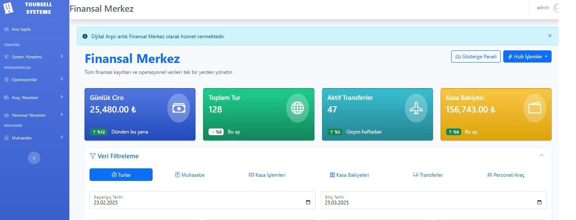Image resolution: width=576 pixels, height=220 pixels.
Task: Click the money icon on Günlük Ciro card
Action: click(x=179, y=108)
